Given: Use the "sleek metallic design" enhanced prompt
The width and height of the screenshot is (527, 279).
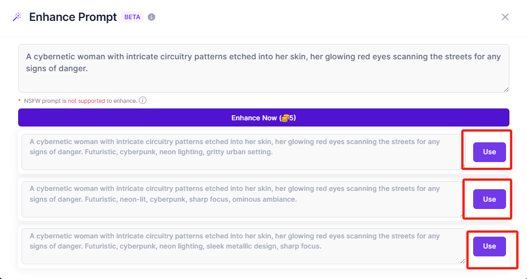Looking at the screenshot, I should pos(489,246).
